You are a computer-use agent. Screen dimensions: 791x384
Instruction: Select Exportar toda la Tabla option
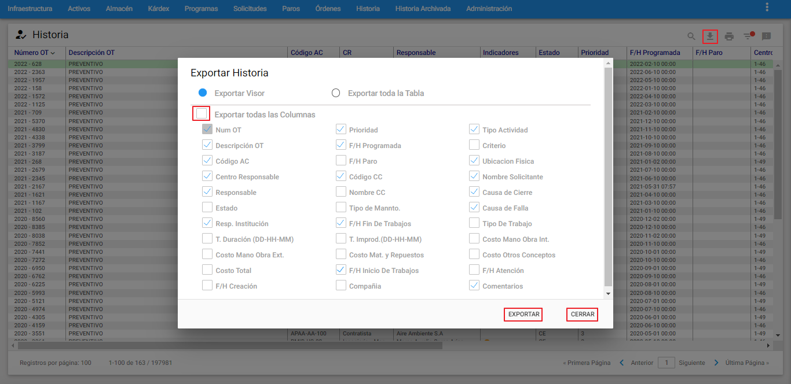[335, 93]
